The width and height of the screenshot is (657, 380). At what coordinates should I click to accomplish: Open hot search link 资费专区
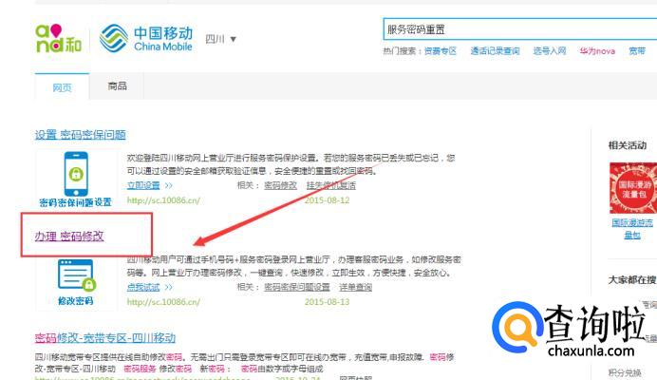pos(440,51)
